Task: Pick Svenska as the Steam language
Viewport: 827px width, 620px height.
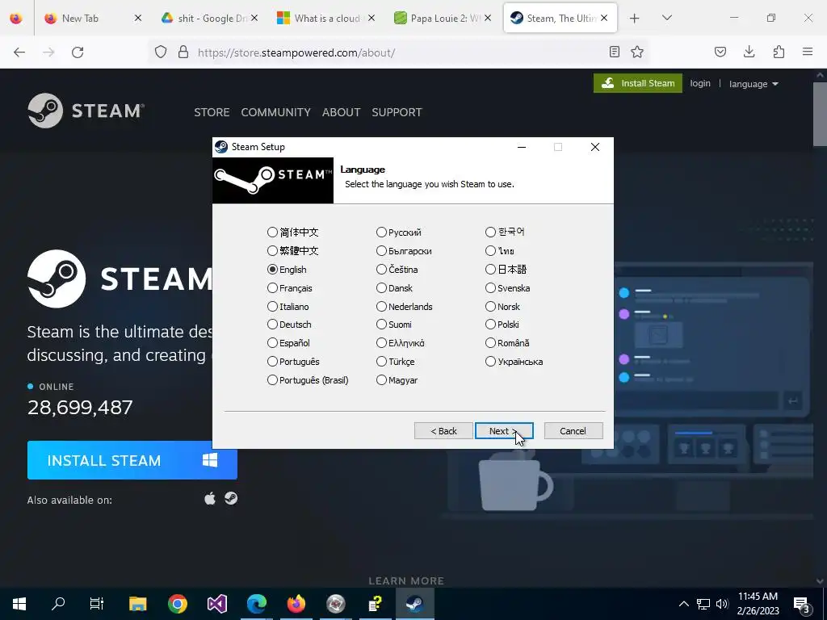Action: point(508,288)
